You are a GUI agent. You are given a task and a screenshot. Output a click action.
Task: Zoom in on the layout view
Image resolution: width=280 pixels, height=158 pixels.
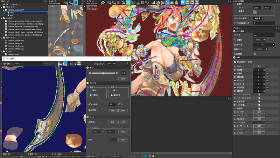(109, 2)
